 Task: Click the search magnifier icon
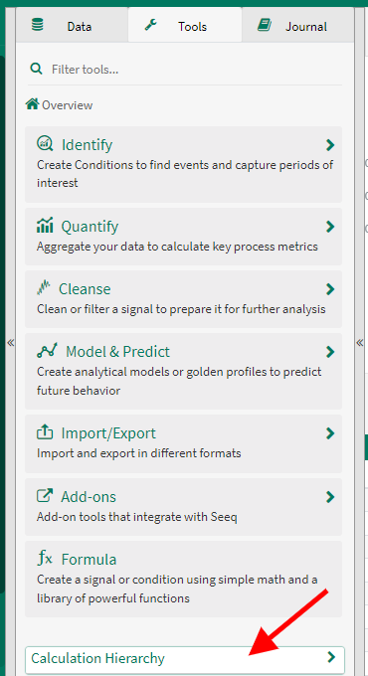(36, 69)
